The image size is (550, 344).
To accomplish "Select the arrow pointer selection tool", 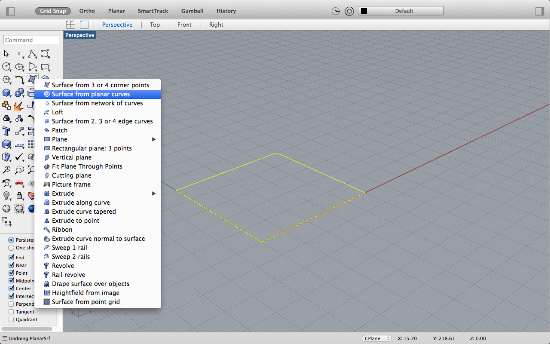I will (x=6, y=54).
